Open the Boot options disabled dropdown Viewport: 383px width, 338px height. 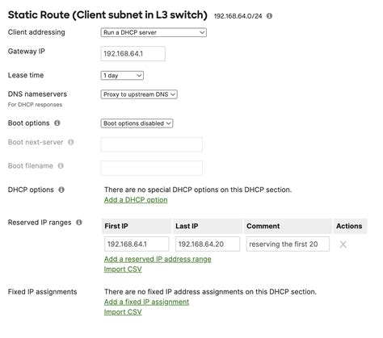137,123
